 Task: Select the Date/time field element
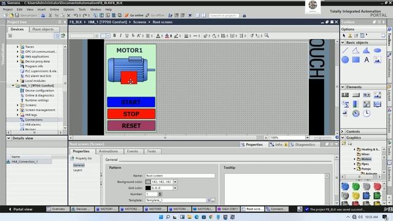point(345,104)
